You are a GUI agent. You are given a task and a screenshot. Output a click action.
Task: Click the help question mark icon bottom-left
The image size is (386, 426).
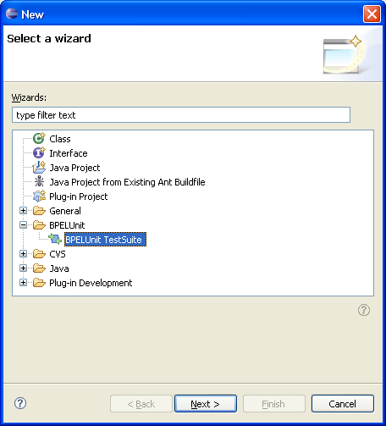click(20, 403)
